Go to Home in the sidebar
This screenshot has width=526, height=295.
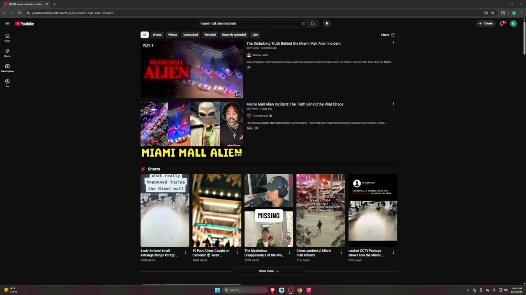[x=7, y=38]
